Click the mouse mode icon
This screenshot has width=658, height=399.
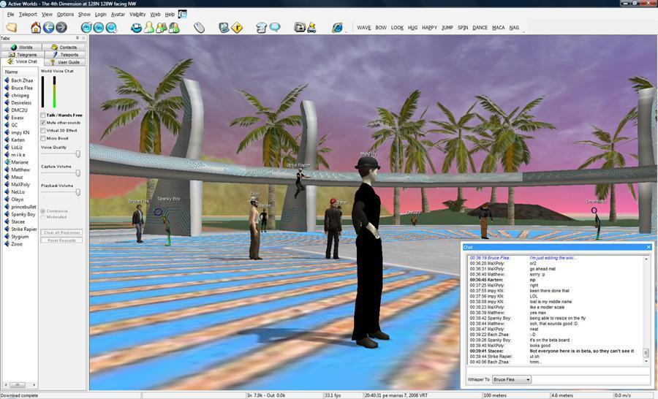coord(200,28)
